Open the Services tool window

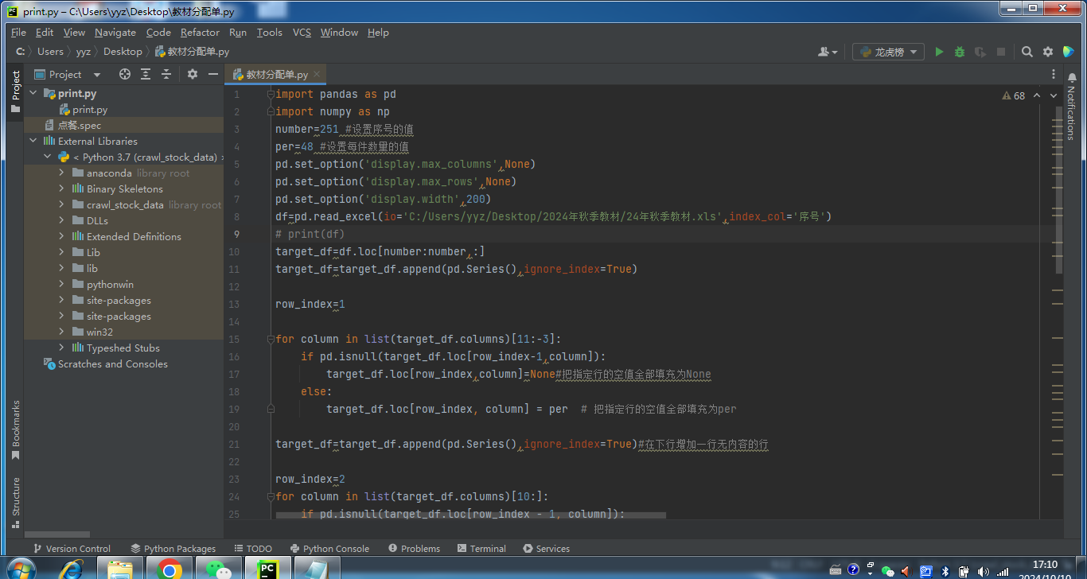tap(546, 549)
